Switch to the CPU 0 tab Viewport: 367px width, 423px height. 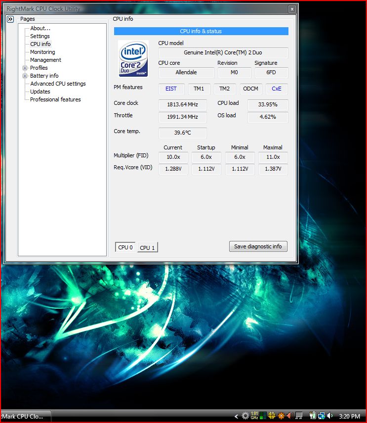(x=125, y=247)
